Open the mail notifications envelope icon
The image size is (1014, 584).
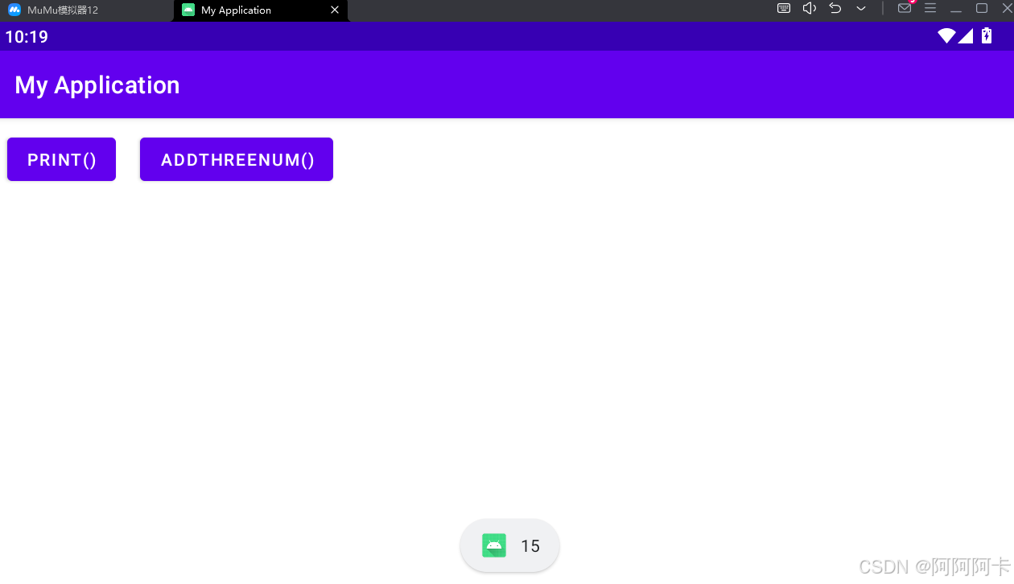[x=905, y=8]
